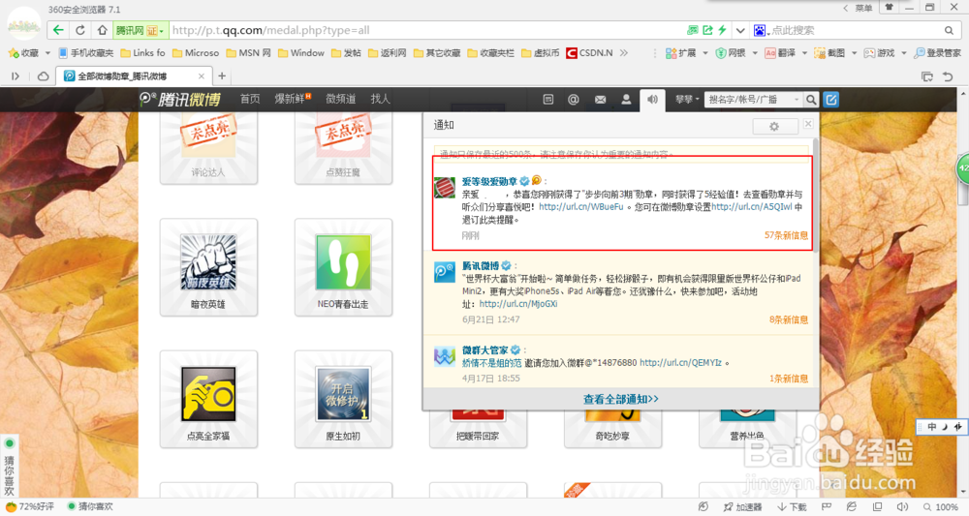Open the 手机收藏夹 bookmark
The height and width of the screenshot is (516, 969).
[x=86, y=53]
